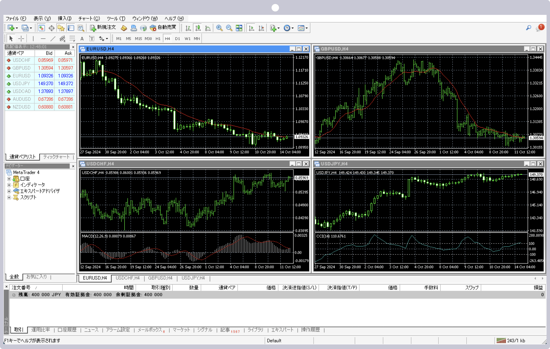Image resolution: width=550 pixels, height=349 pixels.
Task: Click the 新規注文 new order button
Action: click(x=103, y=27)
